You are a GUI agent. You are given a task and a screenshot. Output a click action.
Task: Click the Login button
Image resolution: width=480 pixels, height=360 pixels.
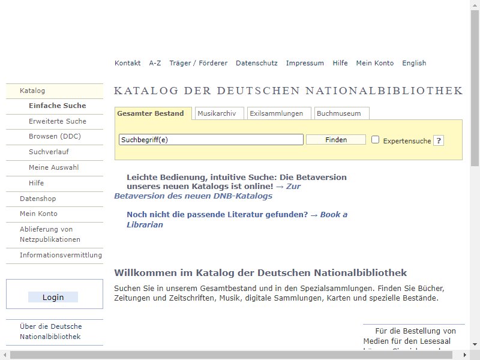coord(53,297)
